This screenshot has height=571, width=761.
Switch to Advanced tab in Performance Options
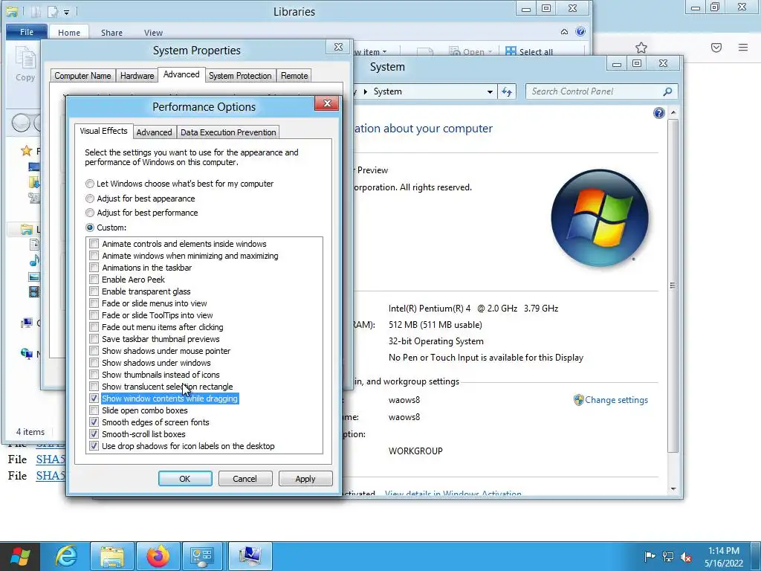coord(154,132)
